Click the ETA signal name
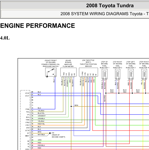Screen dimensions: 149x150 pyautogui.click(x=28, y=128)
